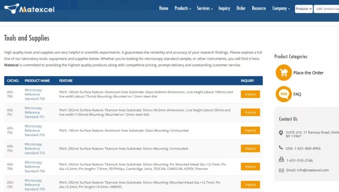This screenshot has height=192, width=339.
Task: Click the INQUIRY column header
Action: [x=247, y=80]
